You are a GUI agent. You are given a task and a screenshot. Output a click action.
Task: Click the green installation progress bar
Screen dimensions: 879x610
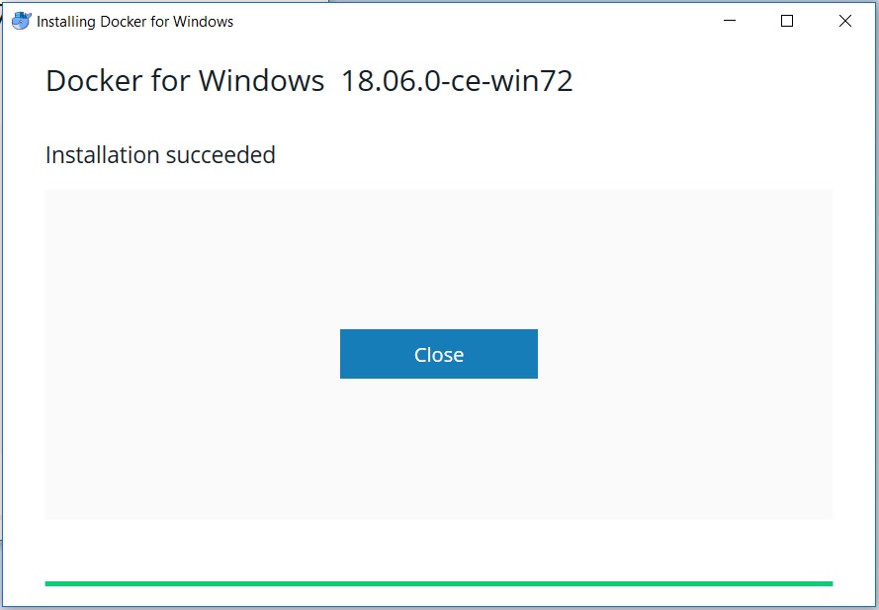coord(439,583)
